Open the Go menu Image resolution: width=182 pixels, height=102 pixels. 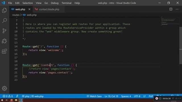coord(46,3)
